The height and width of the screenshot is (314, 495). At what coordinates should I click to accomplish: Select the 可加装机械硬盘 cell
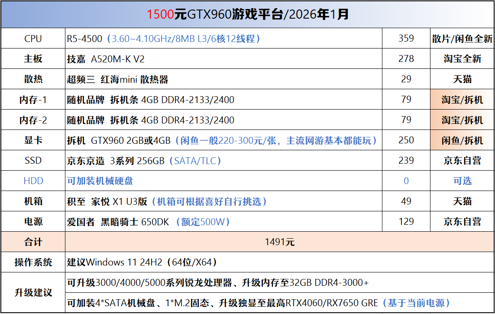click(223, 181)
